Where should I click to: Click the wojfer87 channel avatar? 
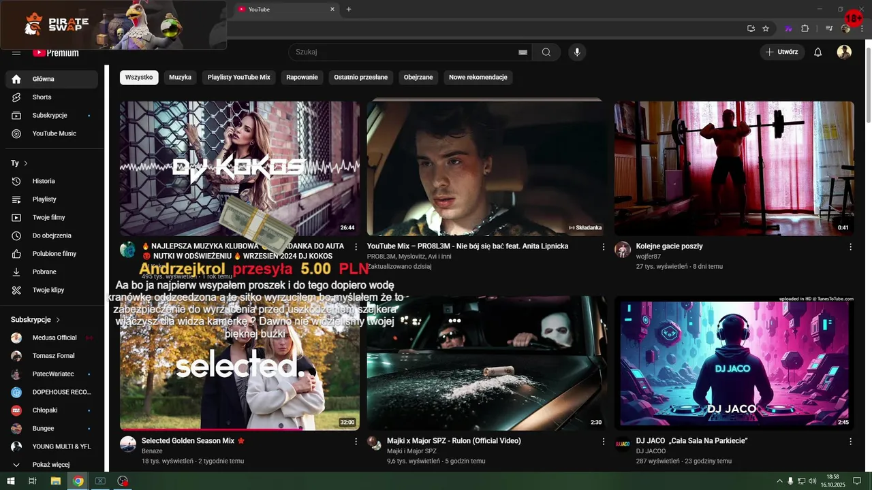coord(623,249)
